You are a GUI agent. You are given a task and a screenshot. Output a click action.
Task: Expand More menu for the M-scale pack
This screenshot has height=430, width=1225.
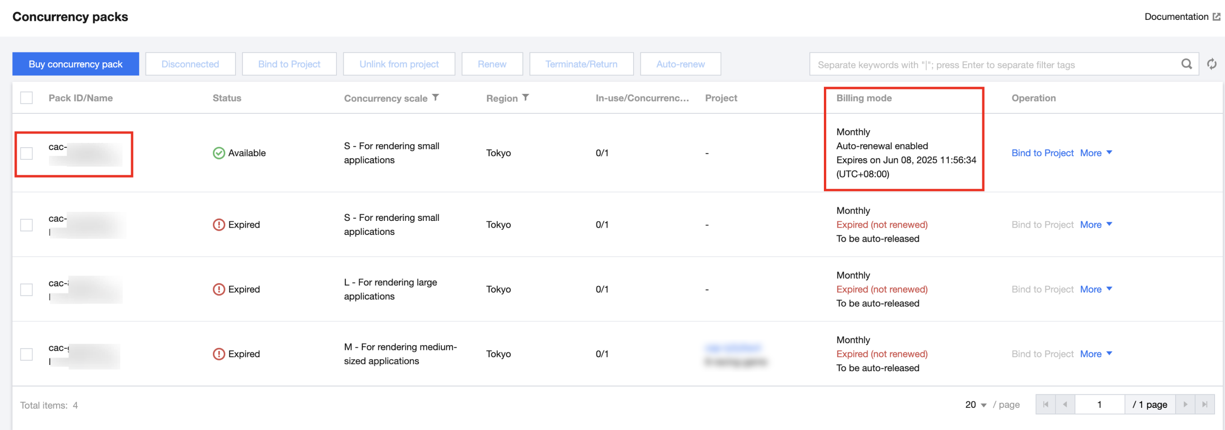(1096, 354)
